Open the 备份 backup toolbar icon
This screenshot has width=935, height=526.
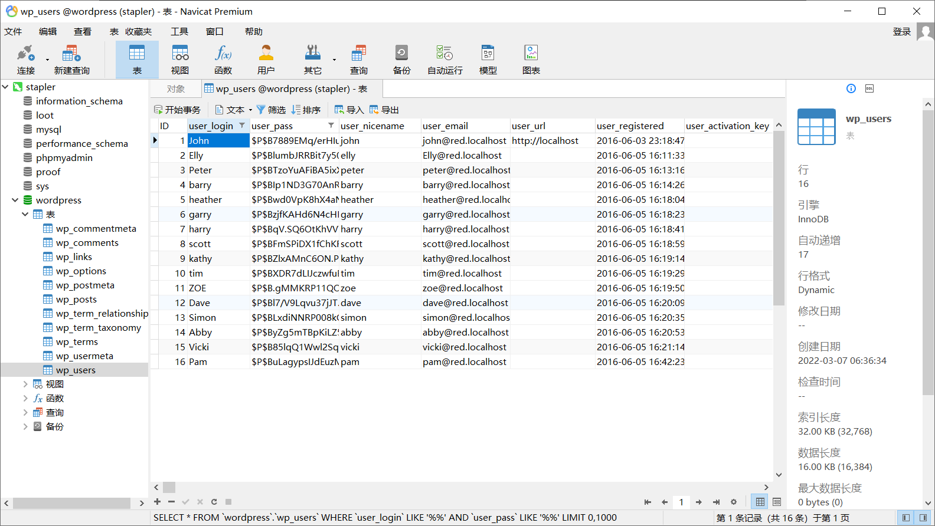tap(401, 60)
